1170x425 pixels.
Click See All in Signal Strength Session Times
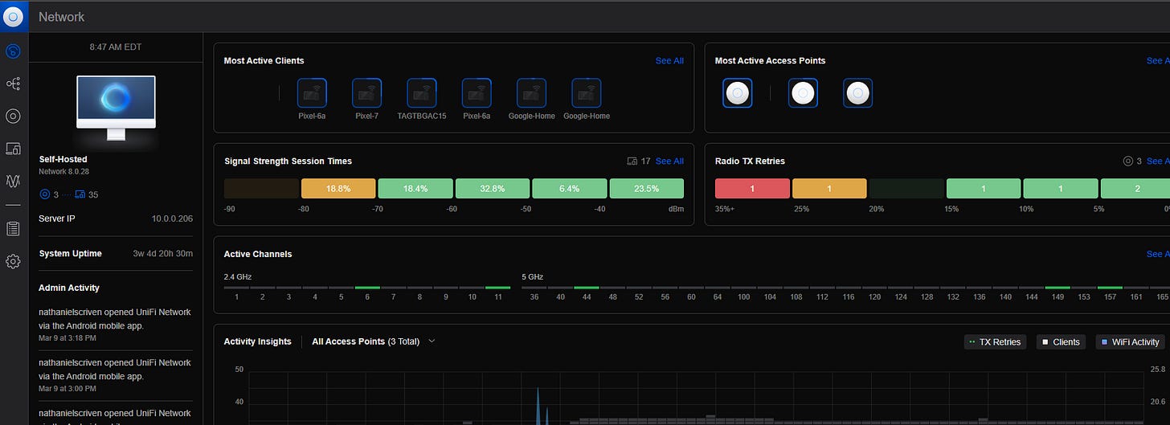point(669,161)
